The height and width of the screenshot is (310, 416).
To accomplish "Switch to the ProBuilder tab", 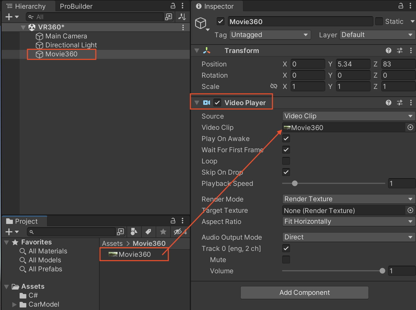I will coord(76,6).
